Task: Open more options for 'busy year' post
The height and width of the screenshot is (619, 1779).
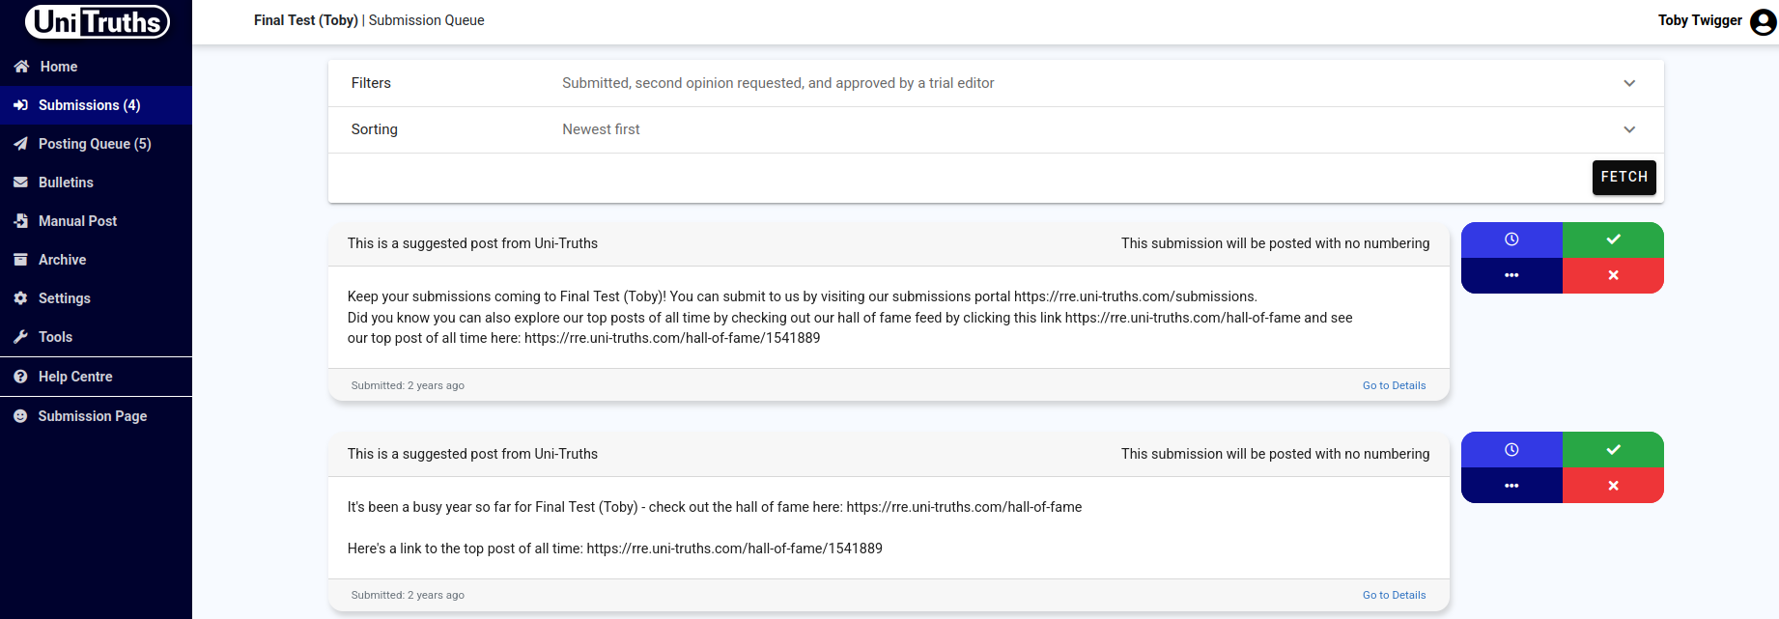Action: [x=1511, y=486]
